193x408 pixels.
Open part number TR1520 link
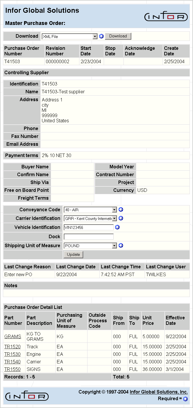pos(12,347)
